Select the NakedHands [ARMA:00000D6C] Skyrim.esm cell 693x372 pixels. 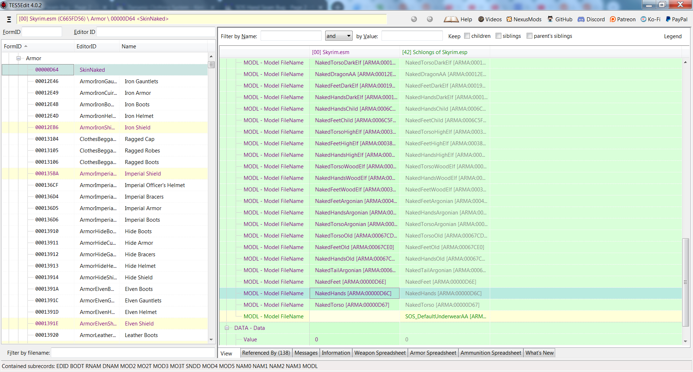(354, 293)
